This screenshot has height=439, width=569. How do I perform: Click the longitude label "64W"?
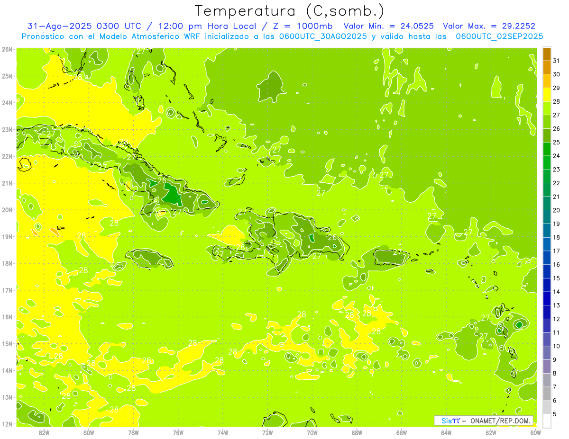446,432
